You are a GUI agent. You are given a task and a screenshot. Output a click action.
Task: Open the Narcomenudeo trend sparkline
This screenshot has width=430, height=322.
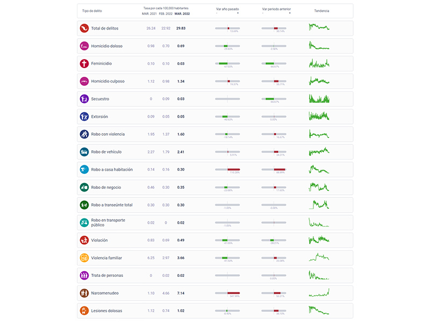[x=319, y=292]
